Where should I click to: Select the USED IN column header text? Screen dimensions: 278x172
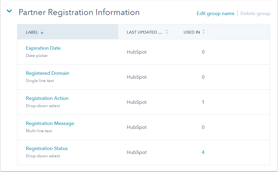pyautogui.click(x=192, y=32)
